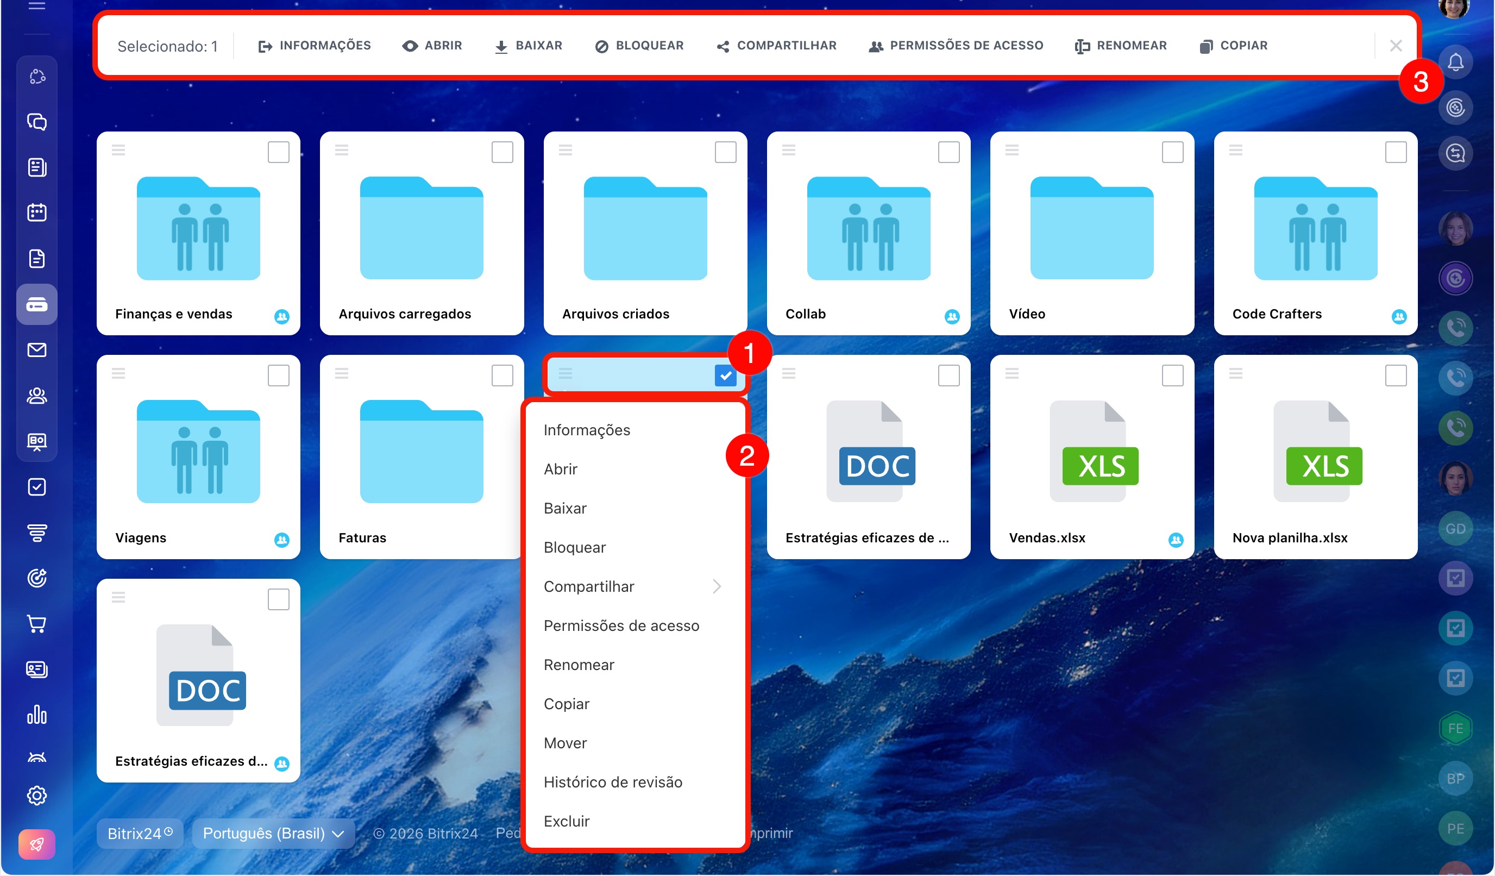Choose Histórico de revisão from context menu
Image resolution: width=1495 pixels, height=876 pixels.
coord(613,782)
